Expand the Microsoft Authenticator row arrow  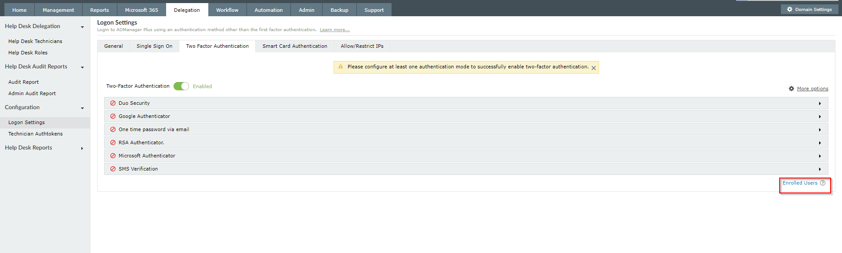click(820, 156)
